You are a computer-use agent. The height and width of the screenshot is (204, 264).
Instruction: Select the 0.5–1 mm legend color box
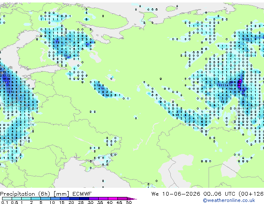pos(17,199)
